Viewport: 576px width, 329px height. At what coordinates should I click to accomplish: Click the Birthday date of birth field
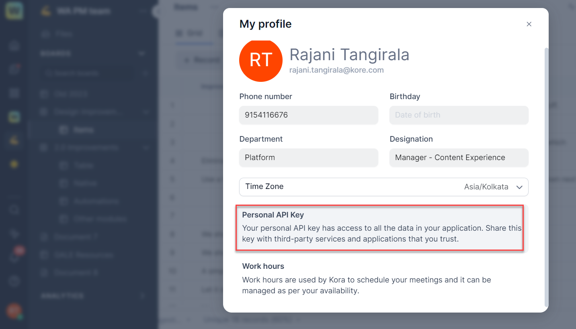click(x=459, y=115)
